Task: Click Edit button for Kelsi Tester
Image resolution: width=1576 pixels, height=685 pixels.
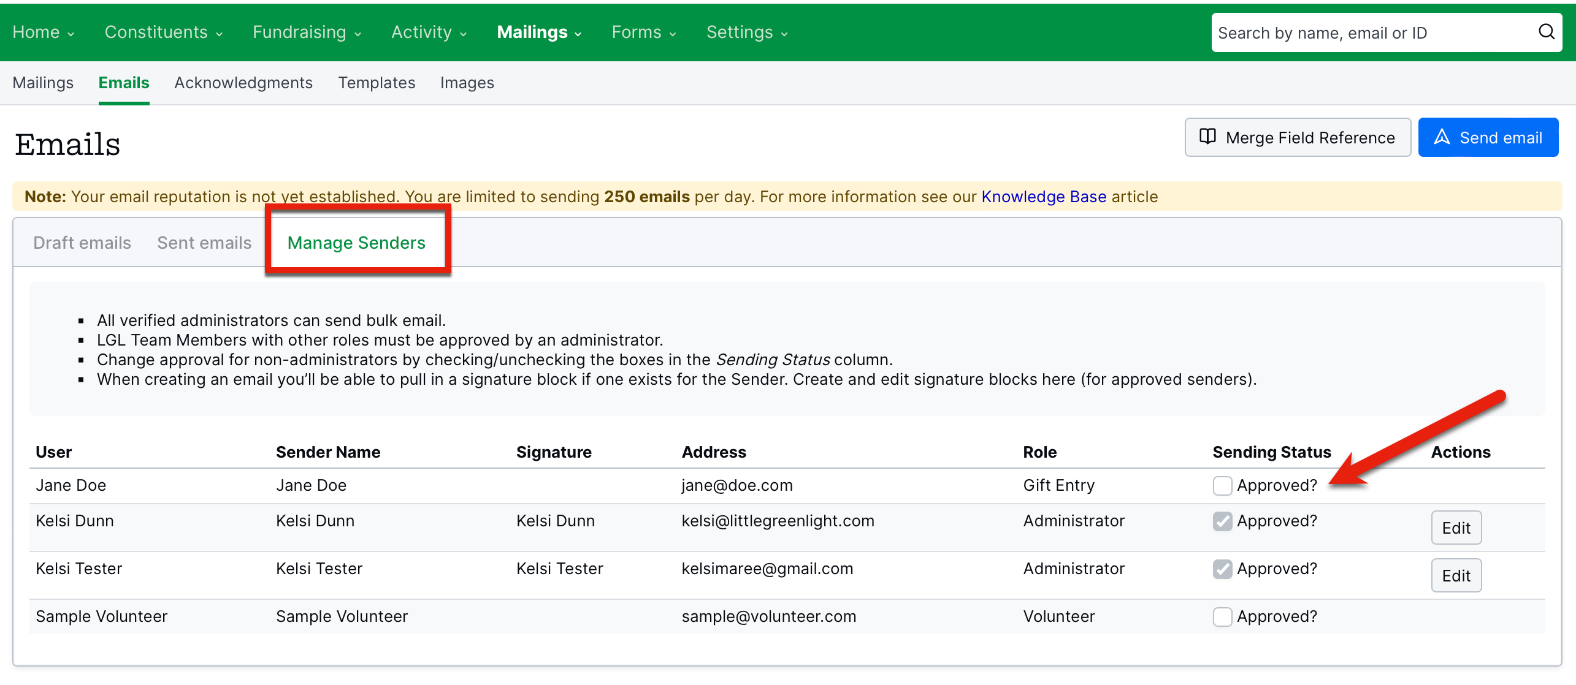Action: coord(1456,575)
